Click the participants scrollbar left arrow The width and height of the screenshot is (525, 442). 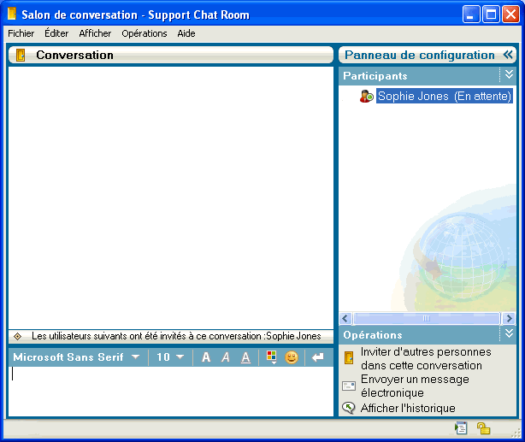click(345, 318)
